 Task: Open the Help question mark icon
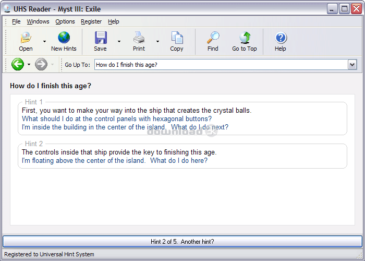tap(281, 38)
